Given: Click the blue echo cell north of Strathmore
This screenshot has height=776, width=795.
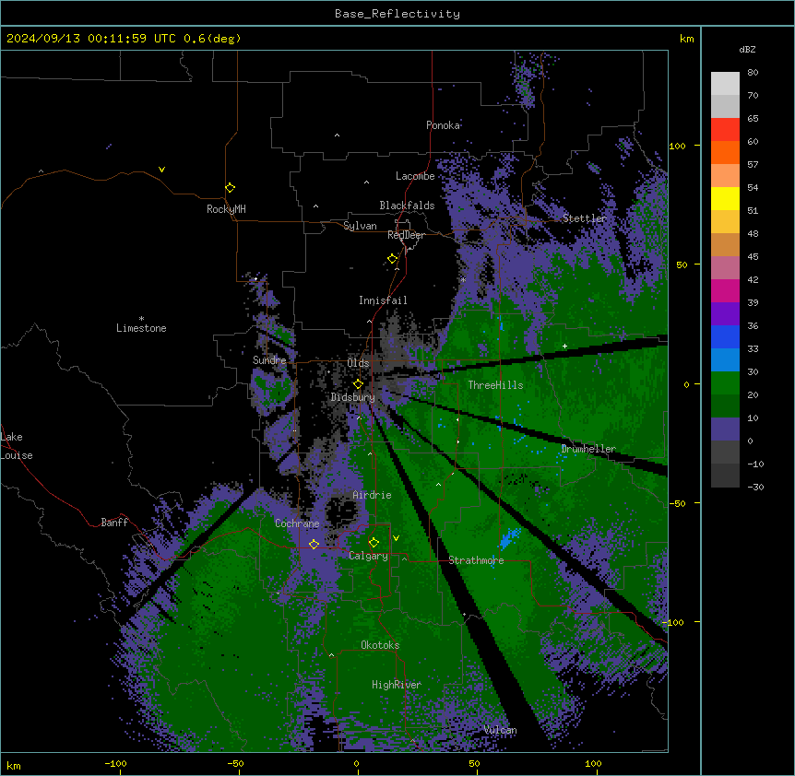Looking at the screenshot, I should [508, 538].
